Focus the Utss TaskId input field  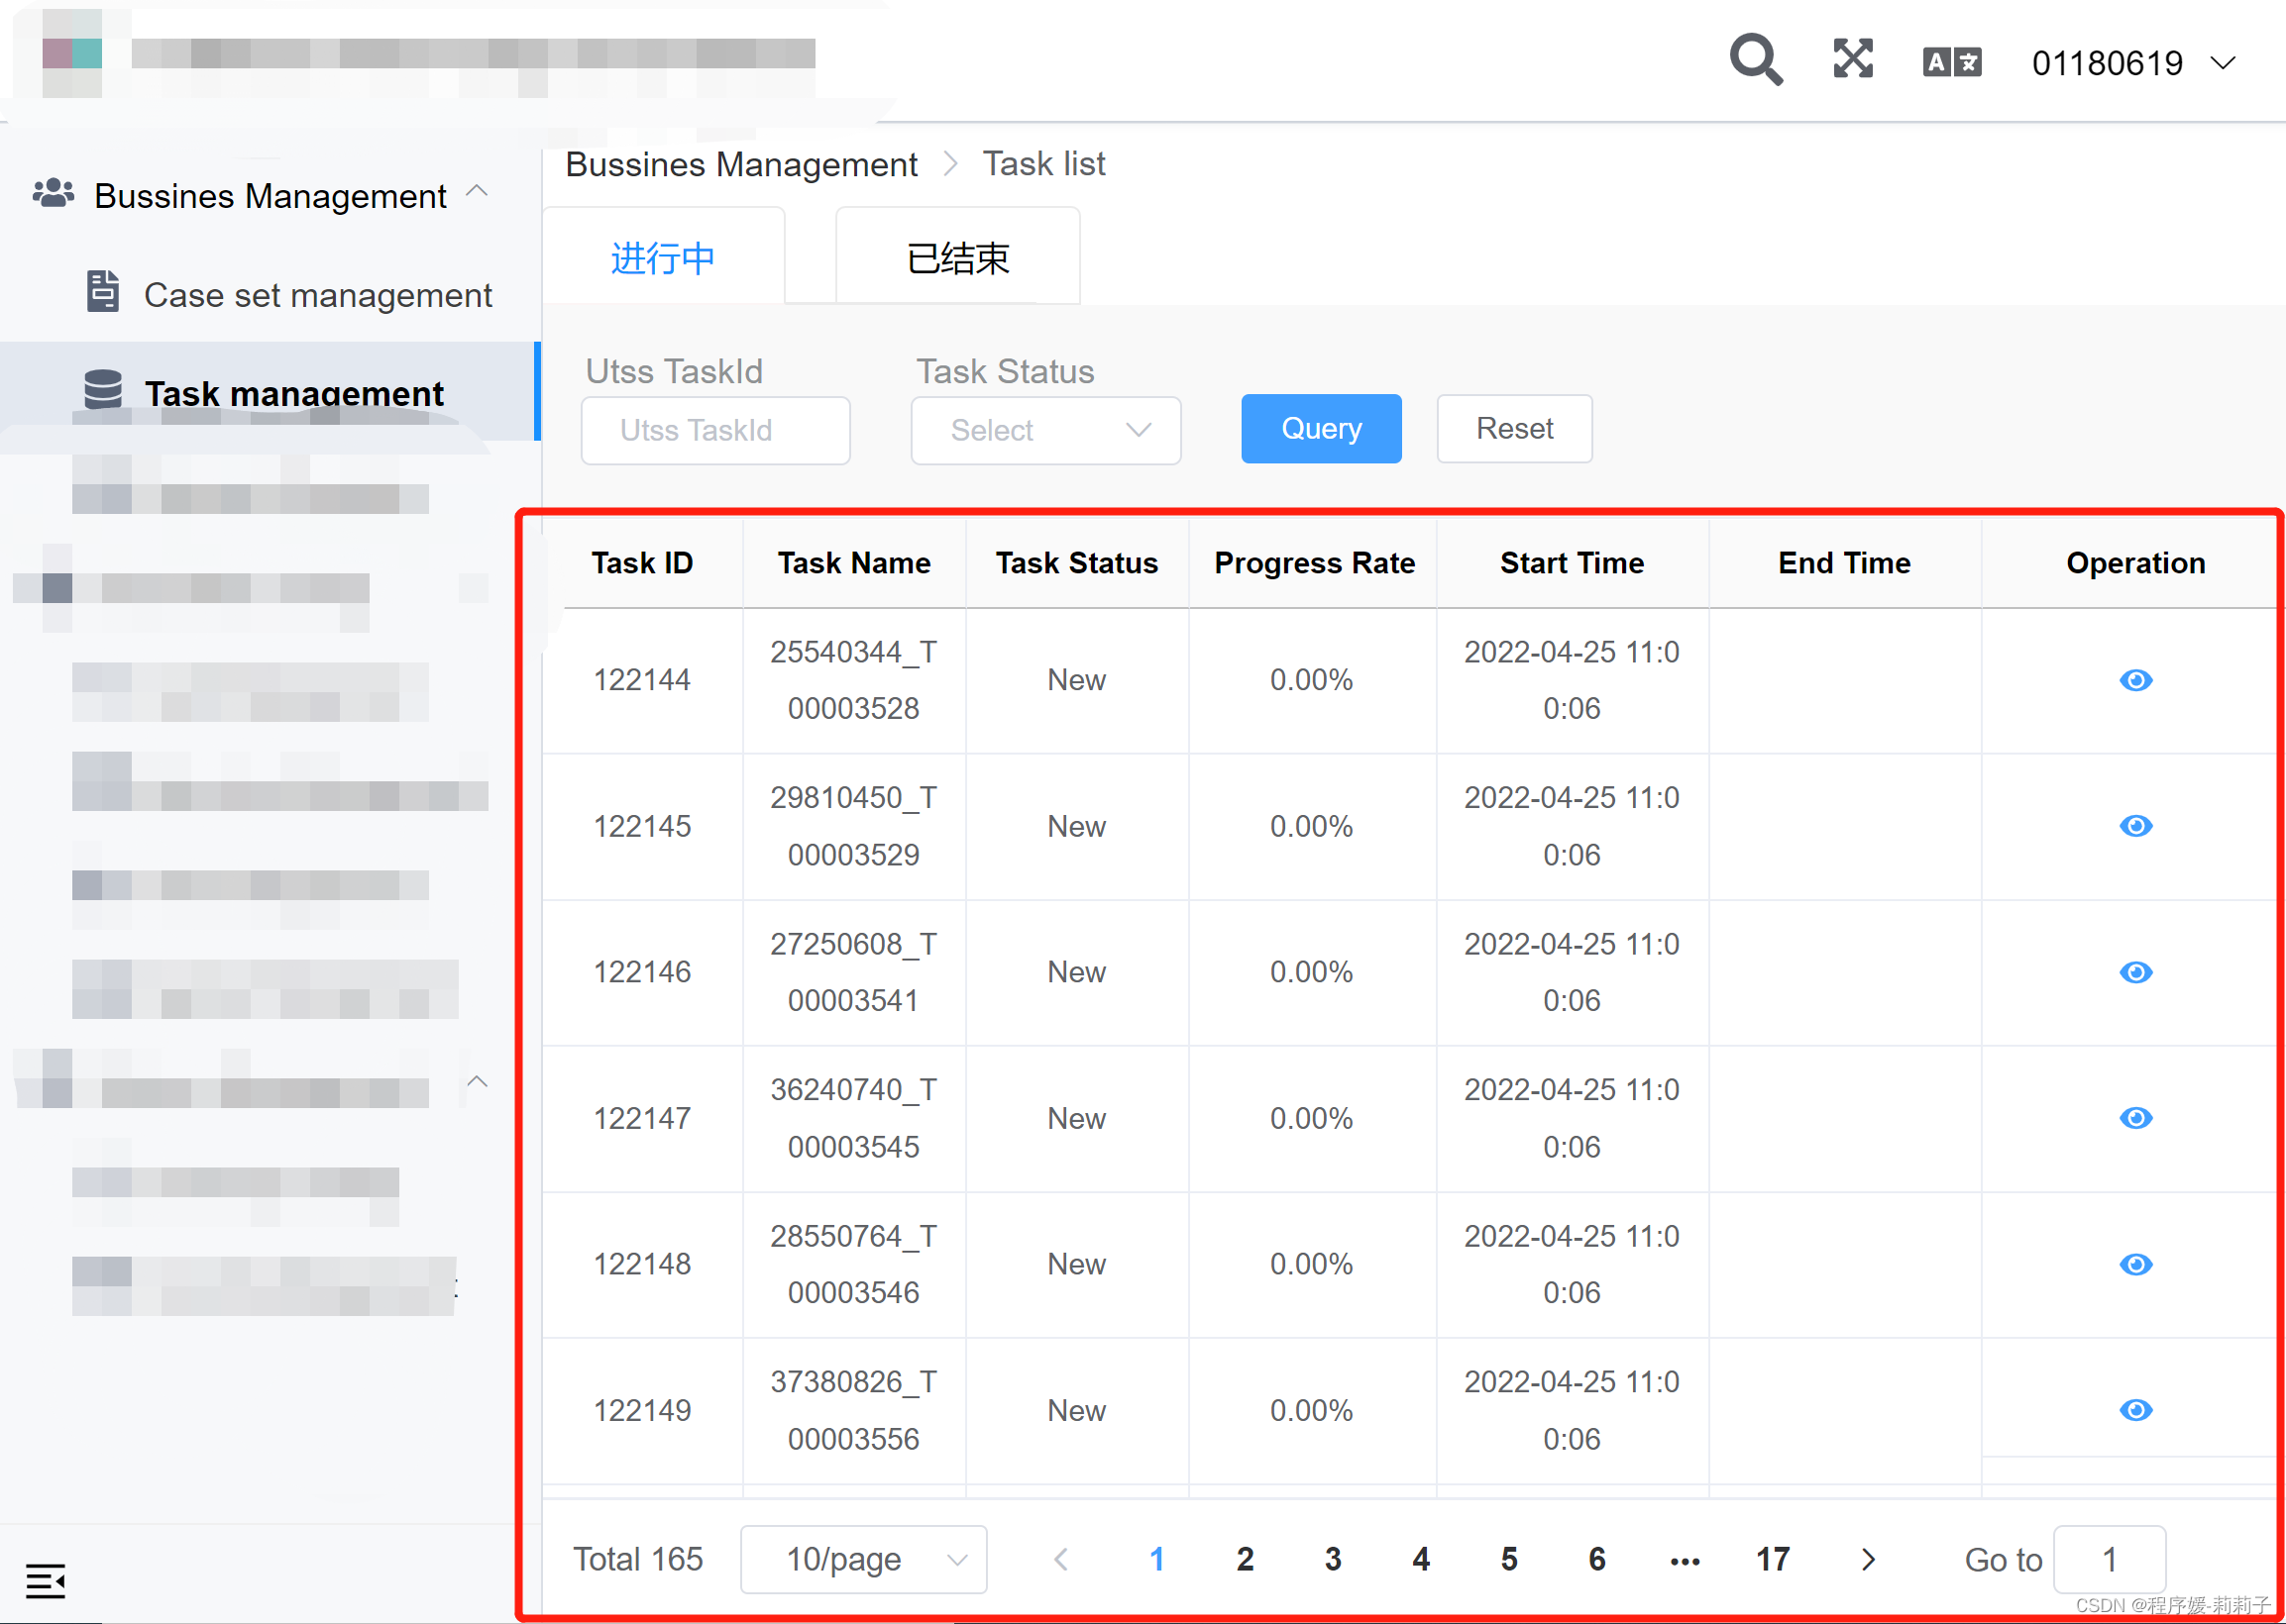point(715,431)
